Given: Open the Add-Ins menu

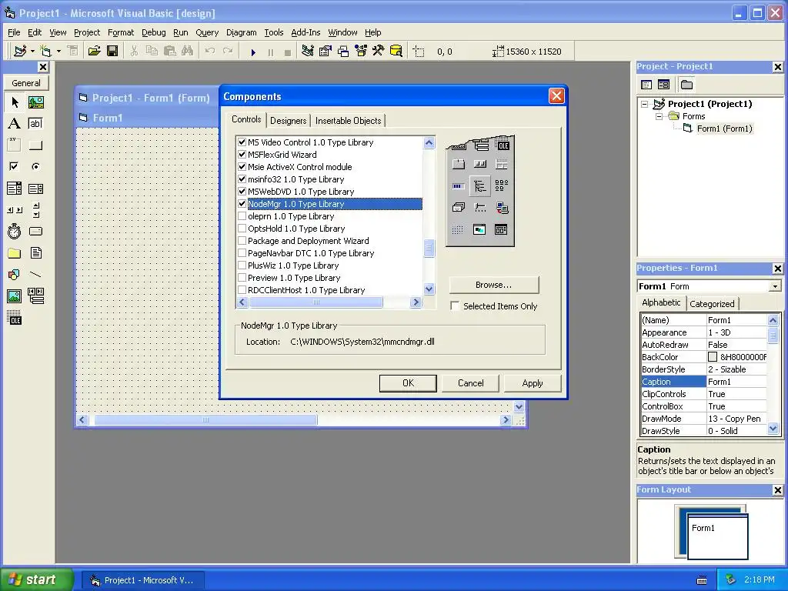Looking at the screenshot, I should [306, 32].
